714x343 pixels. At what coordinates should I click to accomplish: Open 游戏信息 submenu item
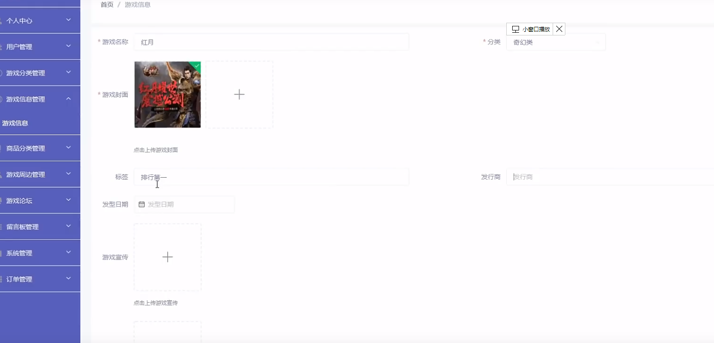tap(15, 123)
